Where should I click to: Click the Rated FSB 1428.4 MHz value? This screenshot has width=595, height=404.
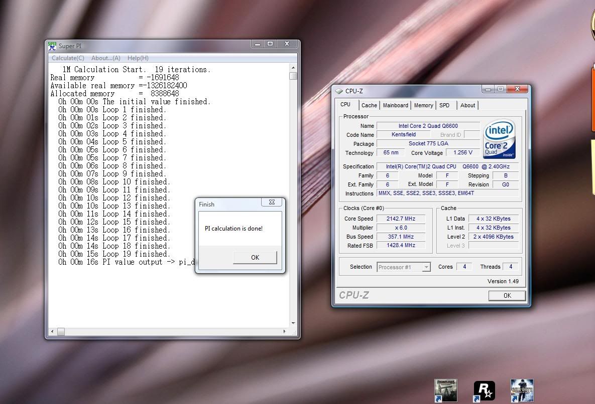tap(401, 245)
